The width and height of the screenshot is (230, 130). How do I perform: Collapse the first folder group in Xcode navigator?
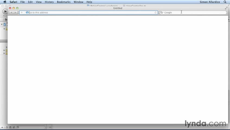(4, 29)
